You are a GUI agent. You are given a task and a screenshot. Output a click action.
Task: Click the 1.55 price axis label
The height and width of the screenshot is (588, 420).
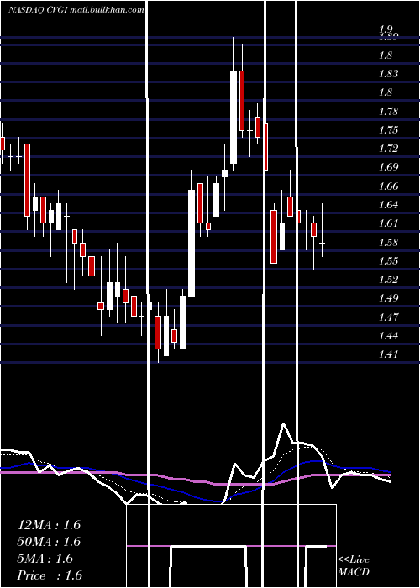click(x=388, y=261)
